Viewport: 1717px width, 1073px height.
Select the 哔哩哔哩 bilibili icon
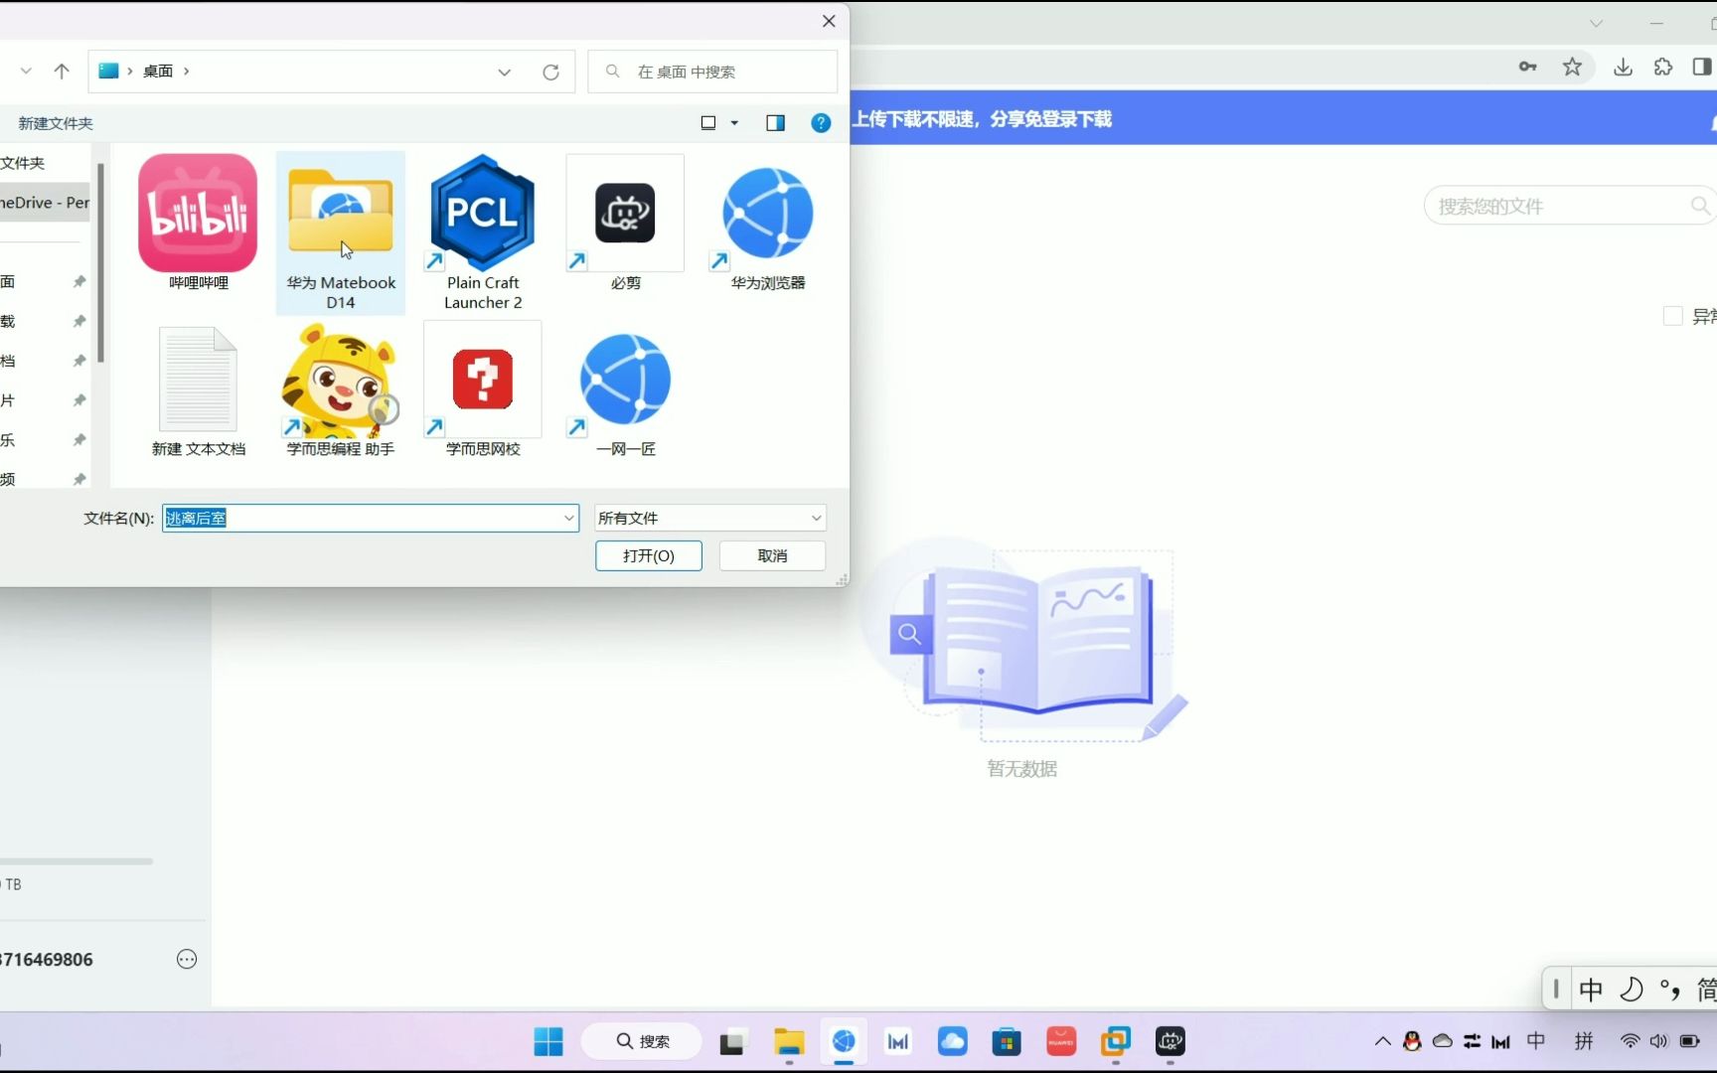[198, 213]
